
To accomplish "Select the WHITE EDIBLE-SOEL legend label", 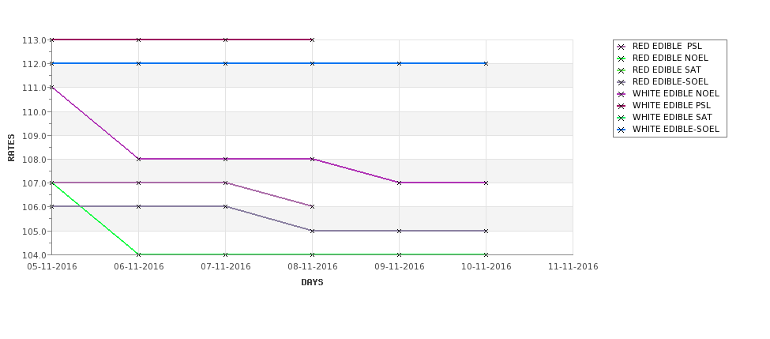I will click(x=676, y=130).
